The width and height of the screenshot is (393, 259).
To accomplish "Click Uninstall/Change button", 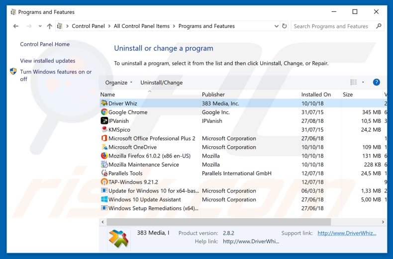I will click(x=161, y=83).
